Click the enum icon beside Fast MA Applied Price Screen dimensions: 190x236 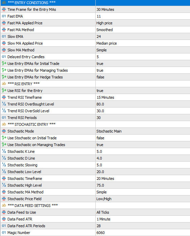4,23
